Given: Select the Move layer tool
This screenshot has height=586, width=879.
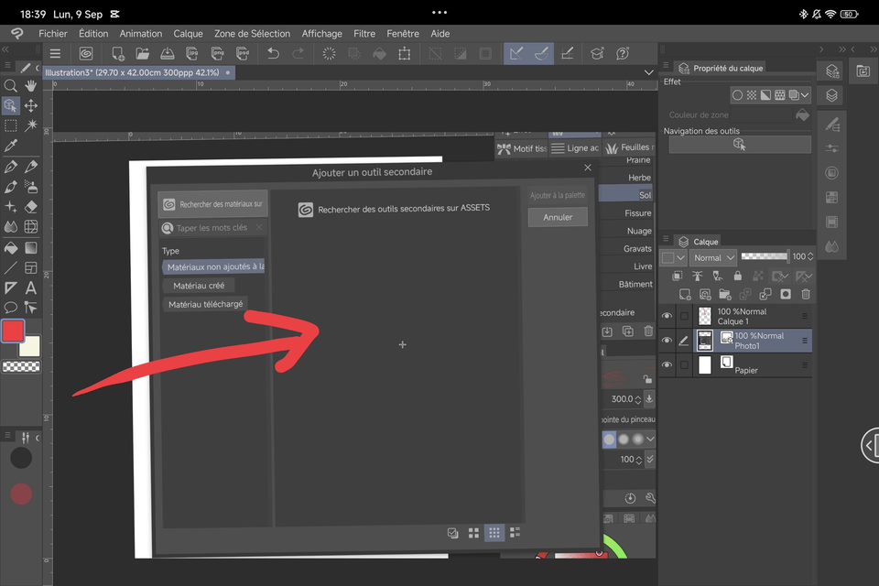Looking at the screenshot, I should [x=31, y=106].
